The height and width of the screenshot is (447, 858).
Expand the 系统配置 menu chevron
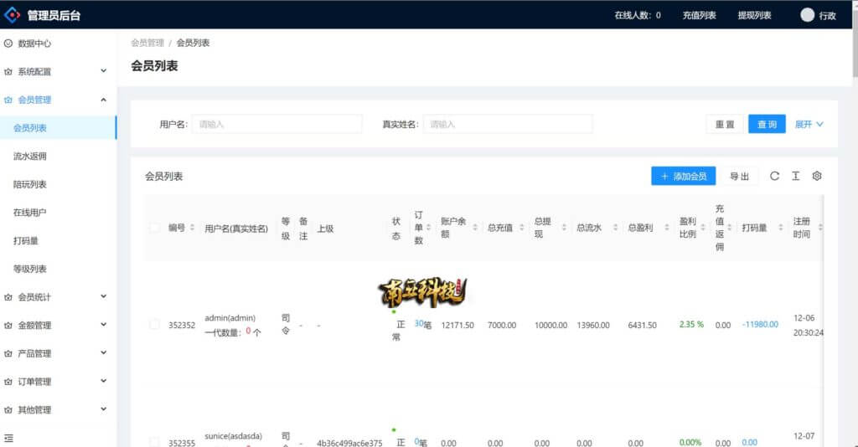pyautogui.click(x=103, y=71)
